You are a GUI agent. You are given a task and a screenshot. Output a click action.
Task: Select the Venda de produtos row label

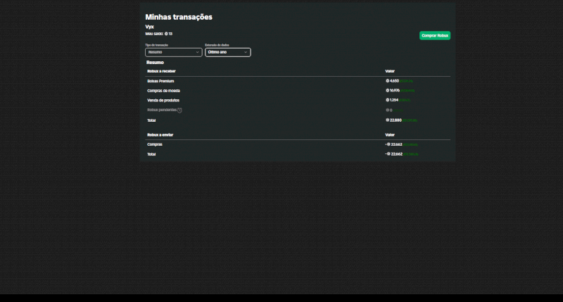click(163, 101)
